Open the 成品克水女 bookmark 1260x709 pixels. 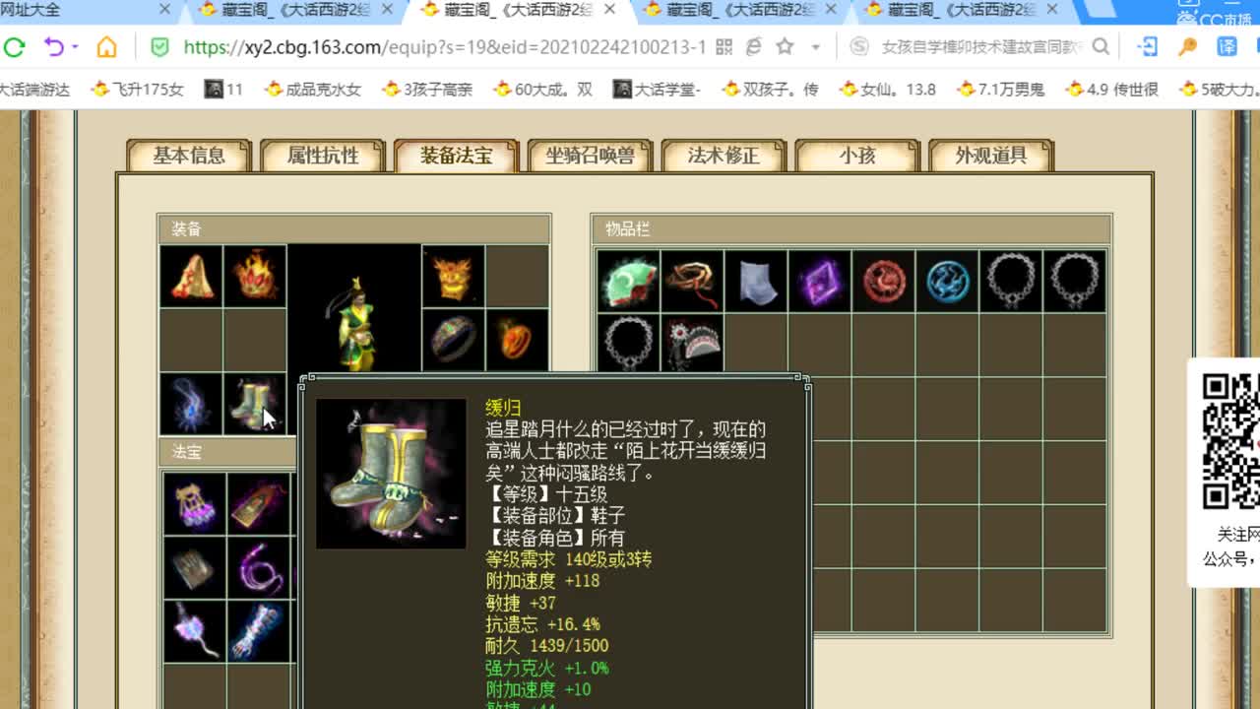[x=313, y=89]
